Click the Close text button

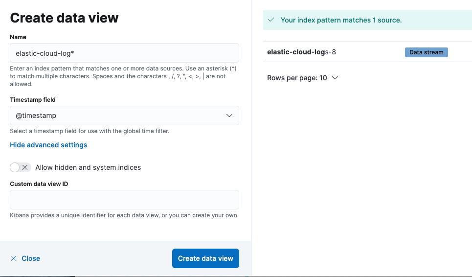31,258
